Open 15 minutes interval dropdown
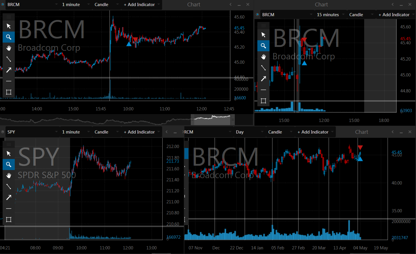The height and width of the screenshot is (254, 416). coord(331,14)
